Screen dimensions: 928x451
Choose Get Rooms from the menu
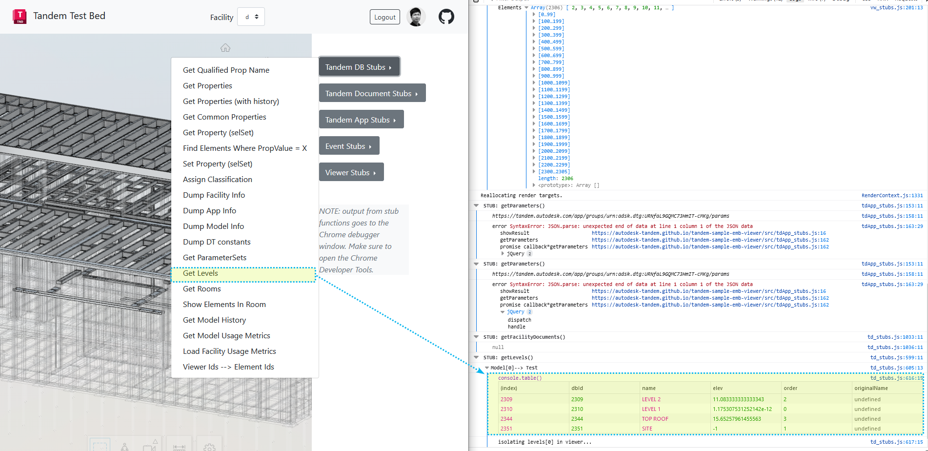click(x=202, y=289)
